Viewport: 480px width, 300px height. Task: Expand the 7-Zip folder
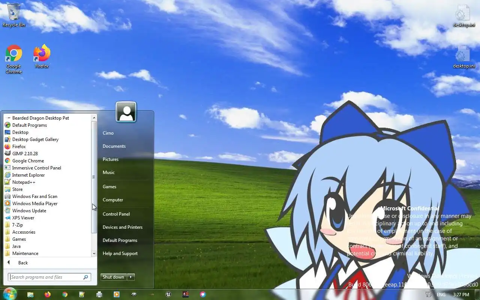tap(47, 225)
